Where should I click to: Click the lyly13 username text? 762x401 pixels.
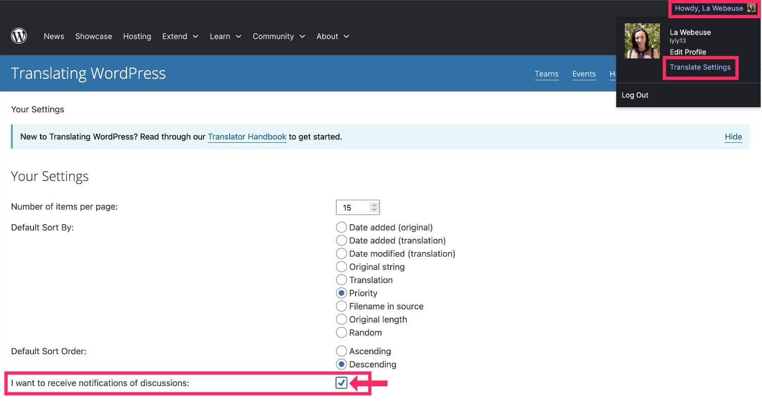[678, 41]
